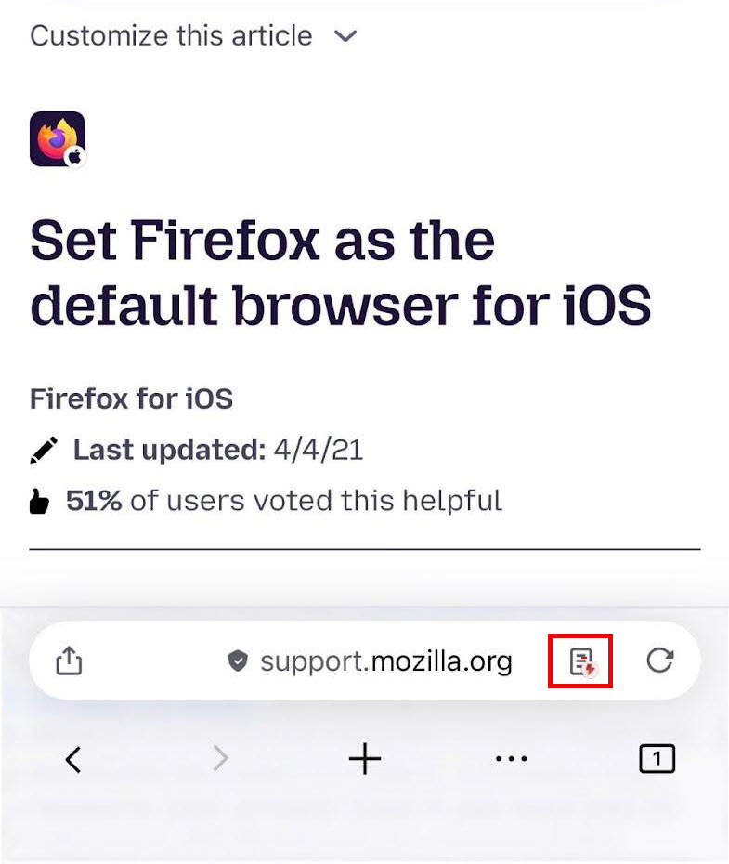Tap the article headline about default browser
The height and width of the screenshot is (864, 729).
point(342,270)
